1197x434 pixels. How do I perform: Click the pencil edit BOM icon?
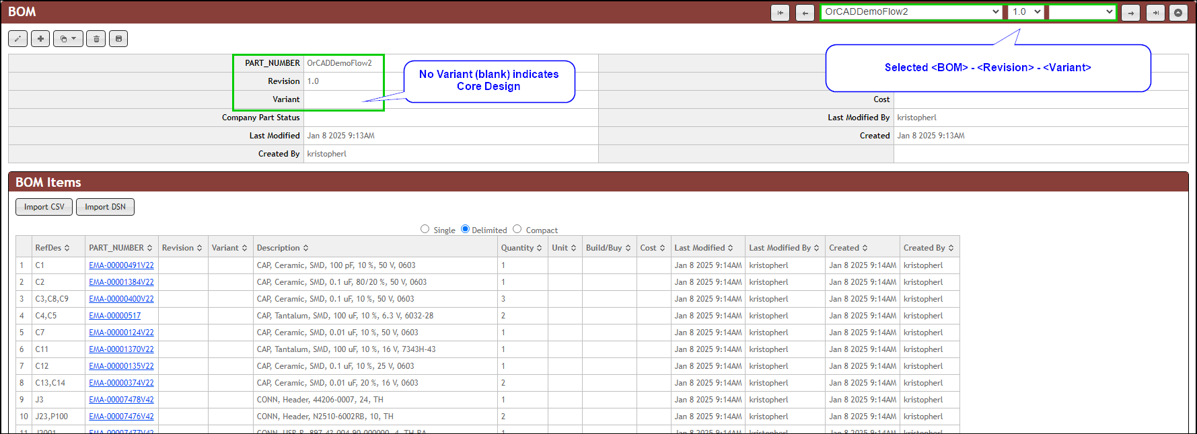(x=18, y=39)
